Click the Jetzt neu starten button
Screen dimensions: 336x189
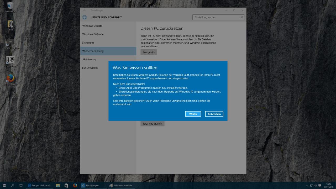(x=153, y=123)
